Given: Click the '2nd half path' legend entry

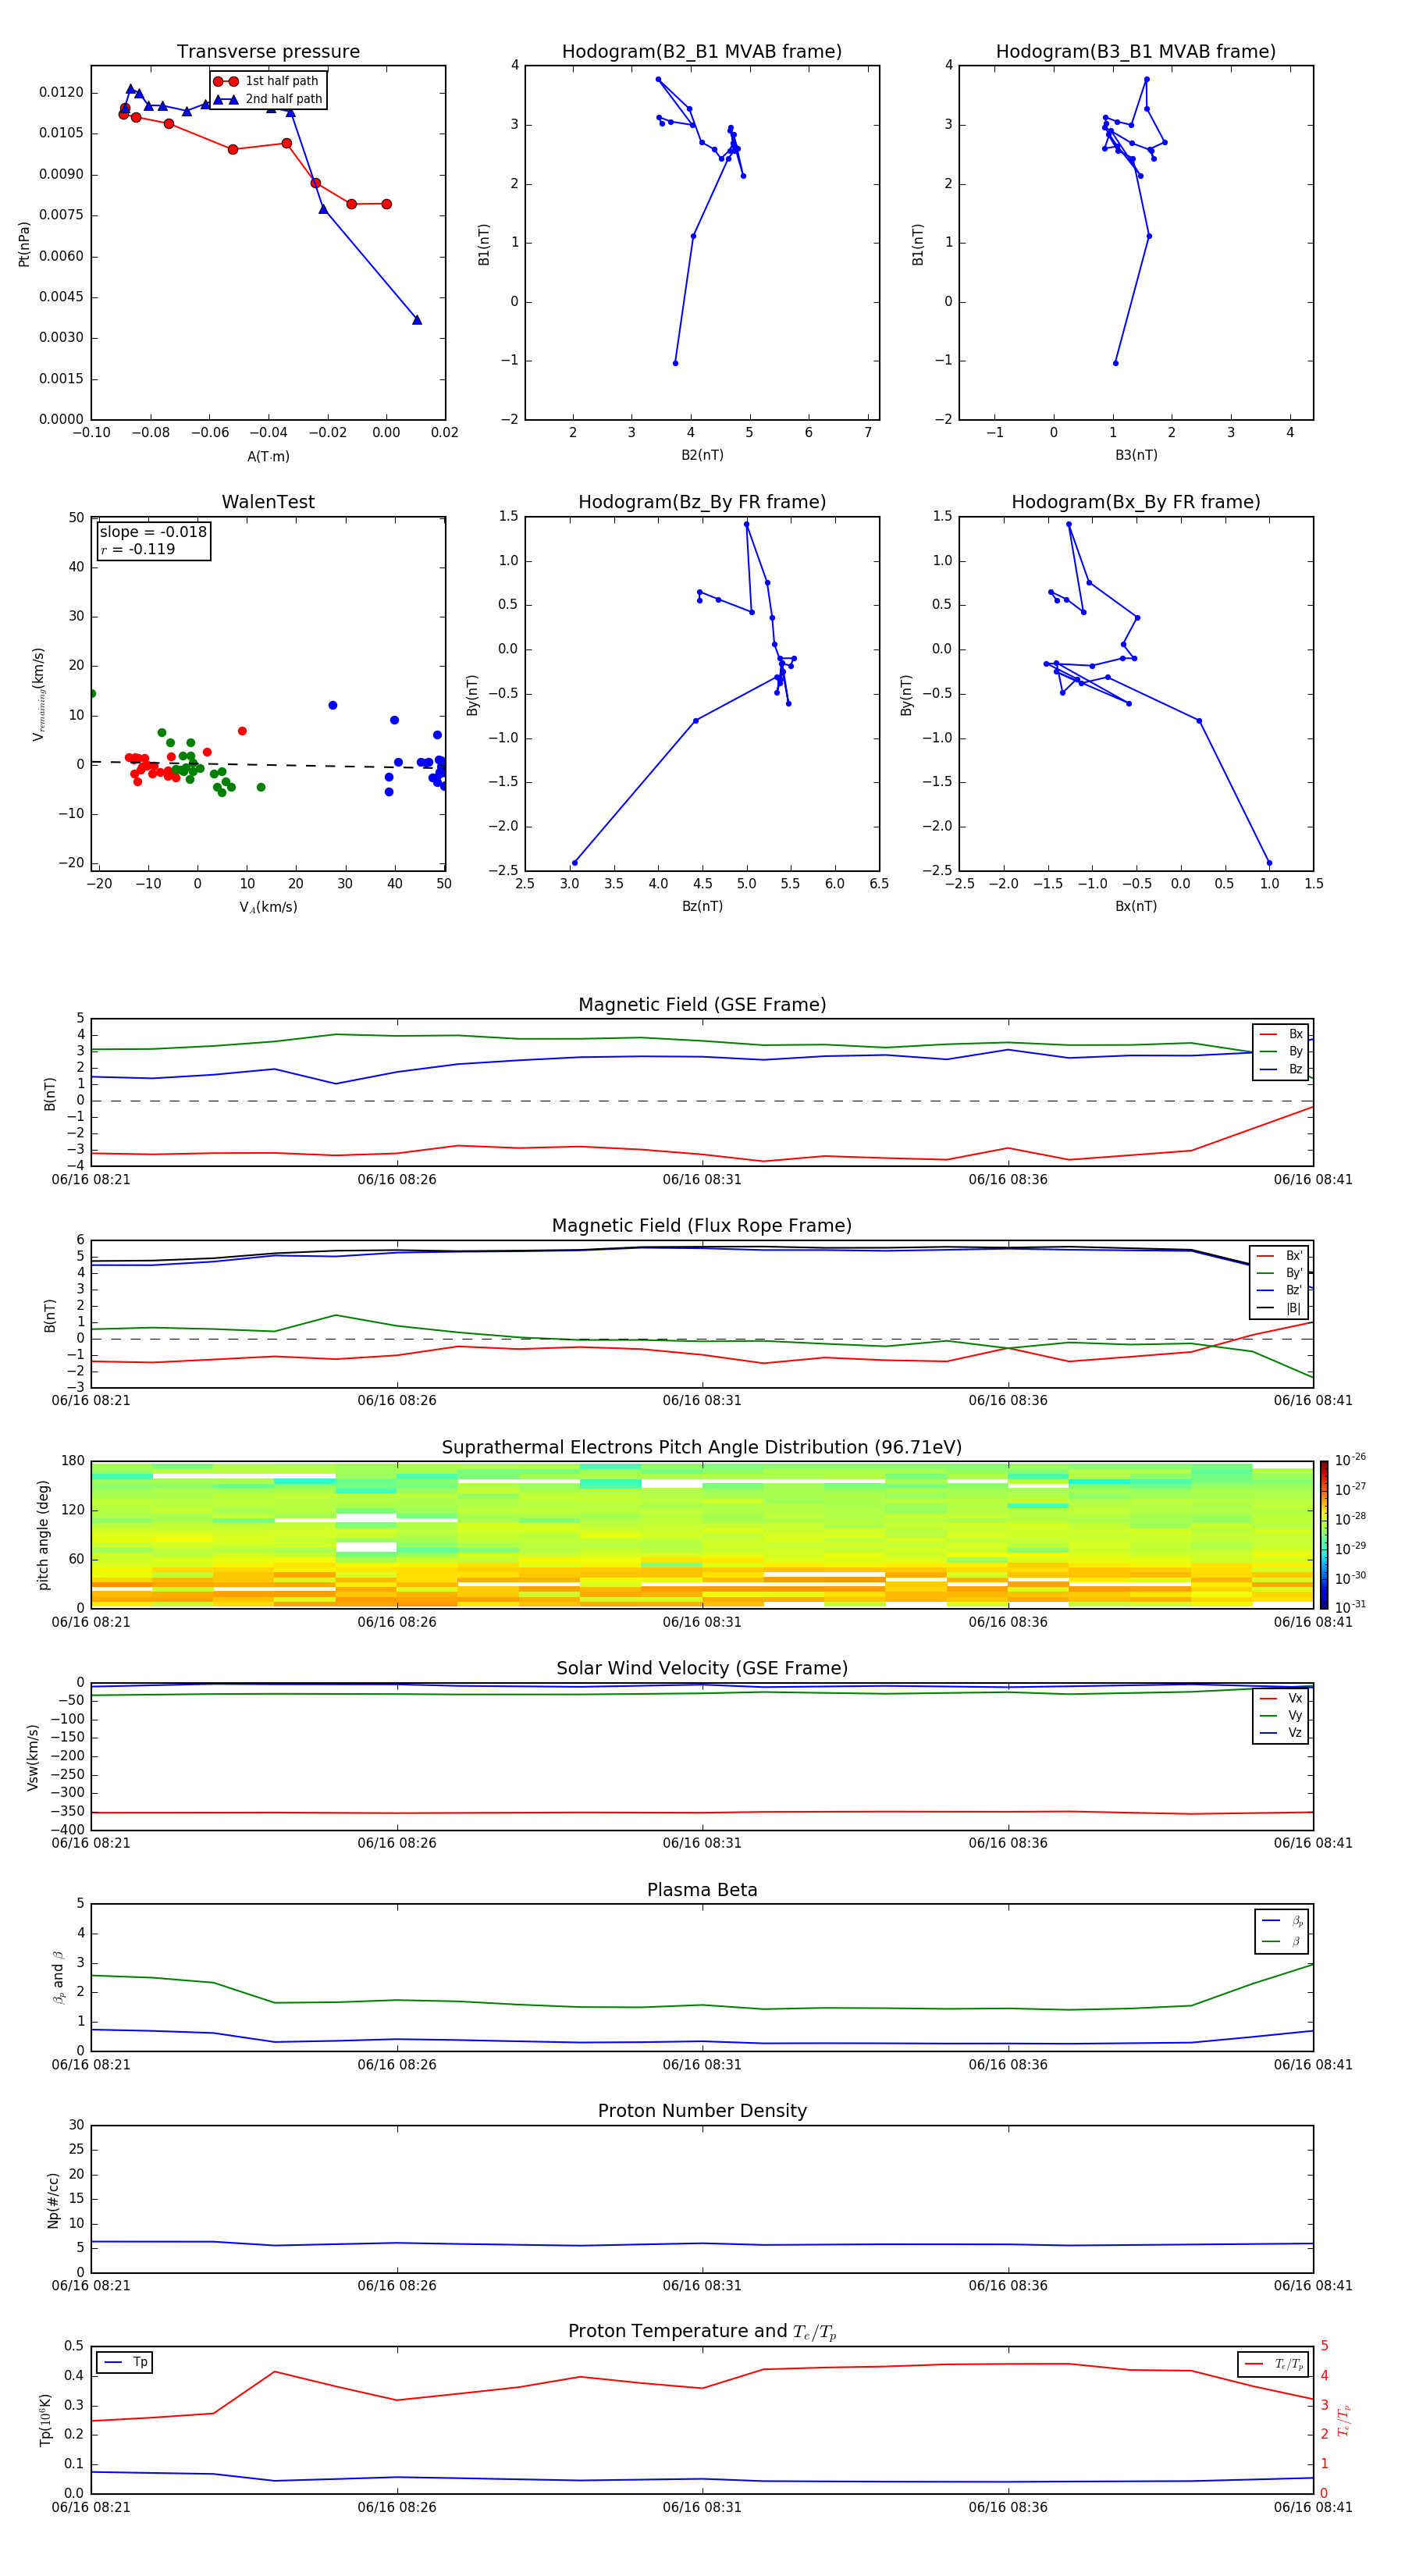Looking at the screenshot, I should pyautogui.click(x=268, y=99).
